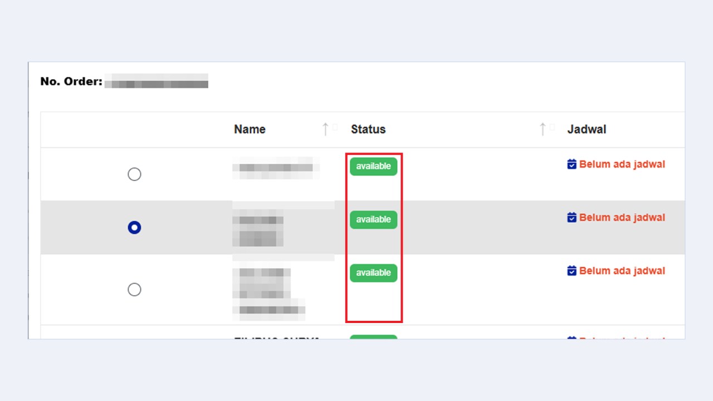
Task: Open 'Belum ada jadwal' link in first row
Action: tap(622, 164)
